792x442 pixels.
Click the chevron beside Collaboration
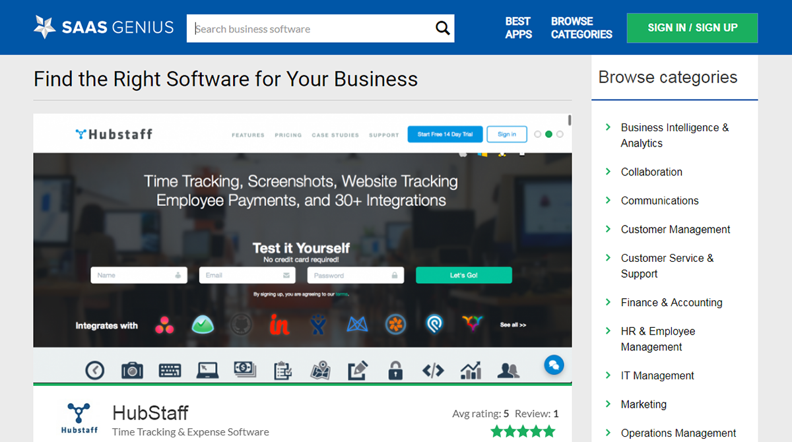click(x=609, y=172)
